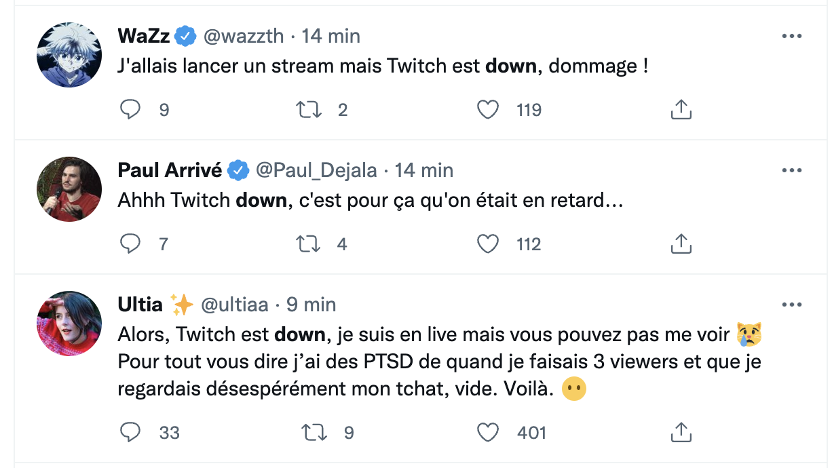Reply to Paul Arrivé's tweet

coord(130,243)
